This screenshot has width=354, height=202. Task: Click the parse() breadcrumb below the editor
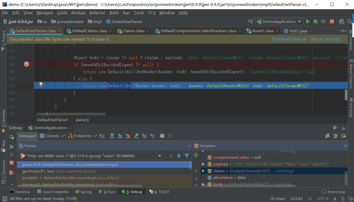tap(82, 120)
